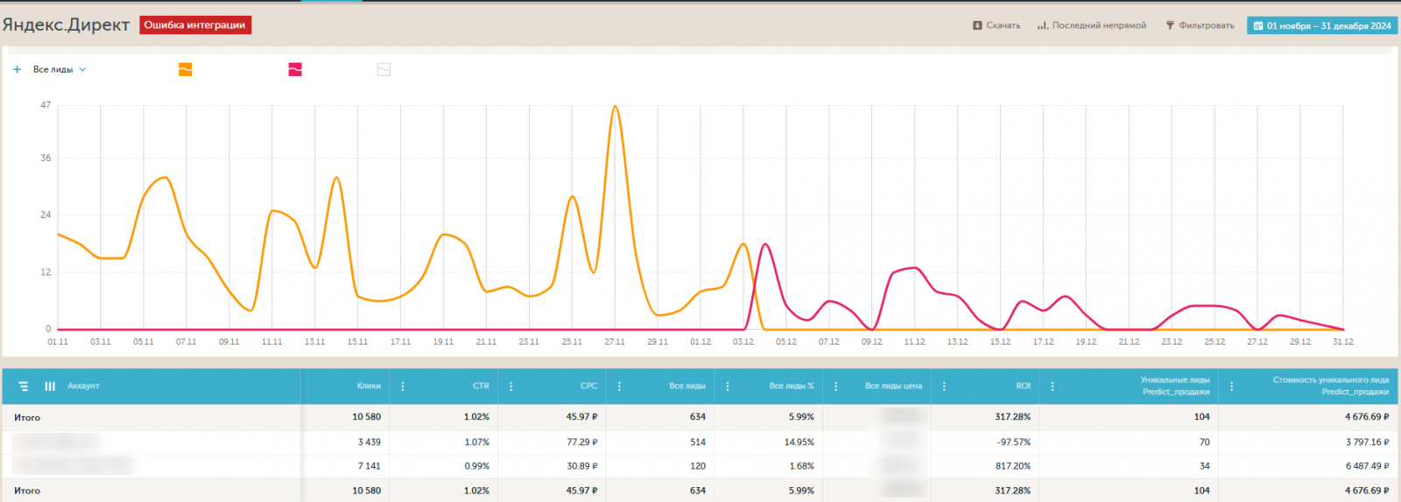Open the 01 ноября – 31 декабря 2024 date picker
Screen dimensions: 1401x502
pos(1328,25)
